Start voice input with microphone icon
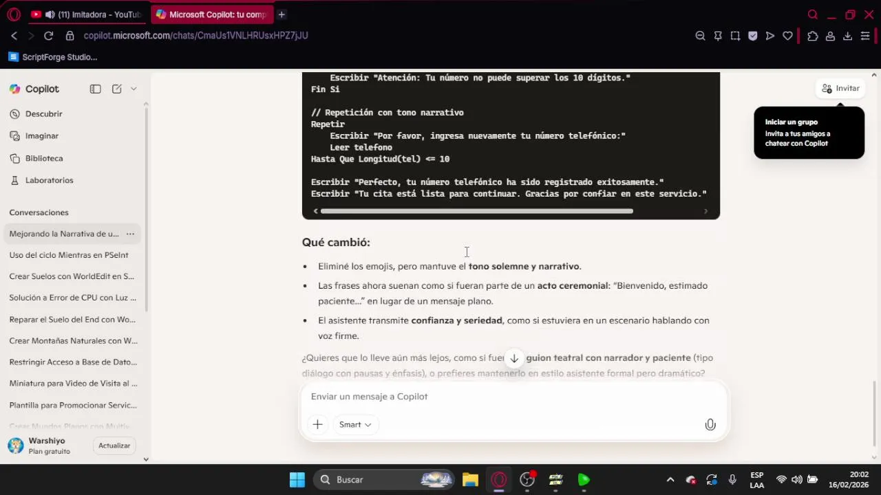Screen dimensions: 881x495 [710, 425]
